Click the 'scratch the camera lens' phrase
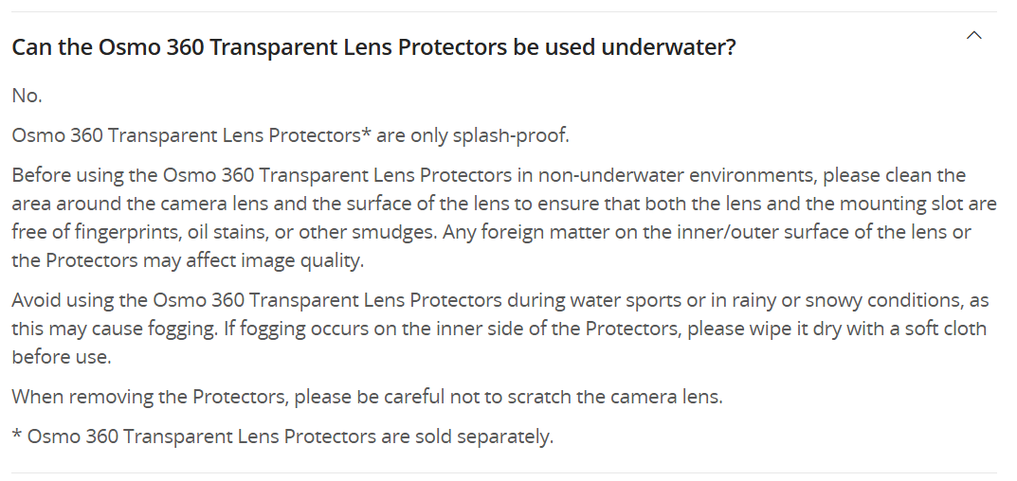The image size is (1017, 481). point(615,397)
